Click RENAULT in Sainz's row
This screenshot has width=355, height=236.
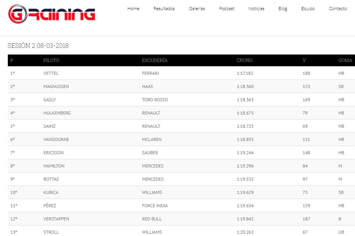[151, 126]
